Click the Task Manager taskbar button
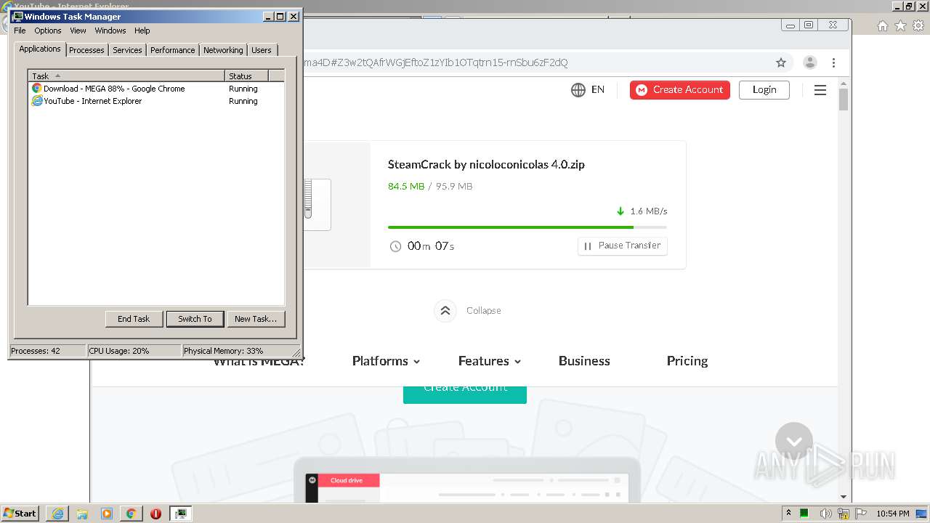930x523 pixels. 180,514
